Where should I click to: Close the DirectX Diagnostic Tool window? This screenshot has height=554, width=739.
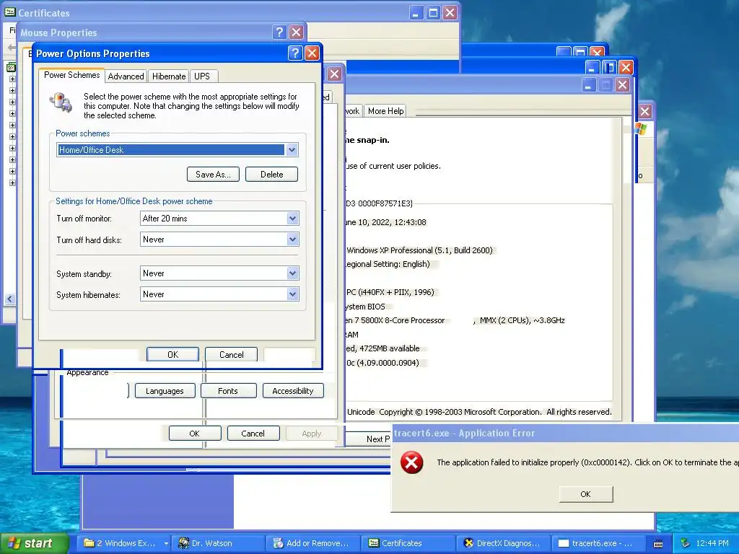click(622, 85)
